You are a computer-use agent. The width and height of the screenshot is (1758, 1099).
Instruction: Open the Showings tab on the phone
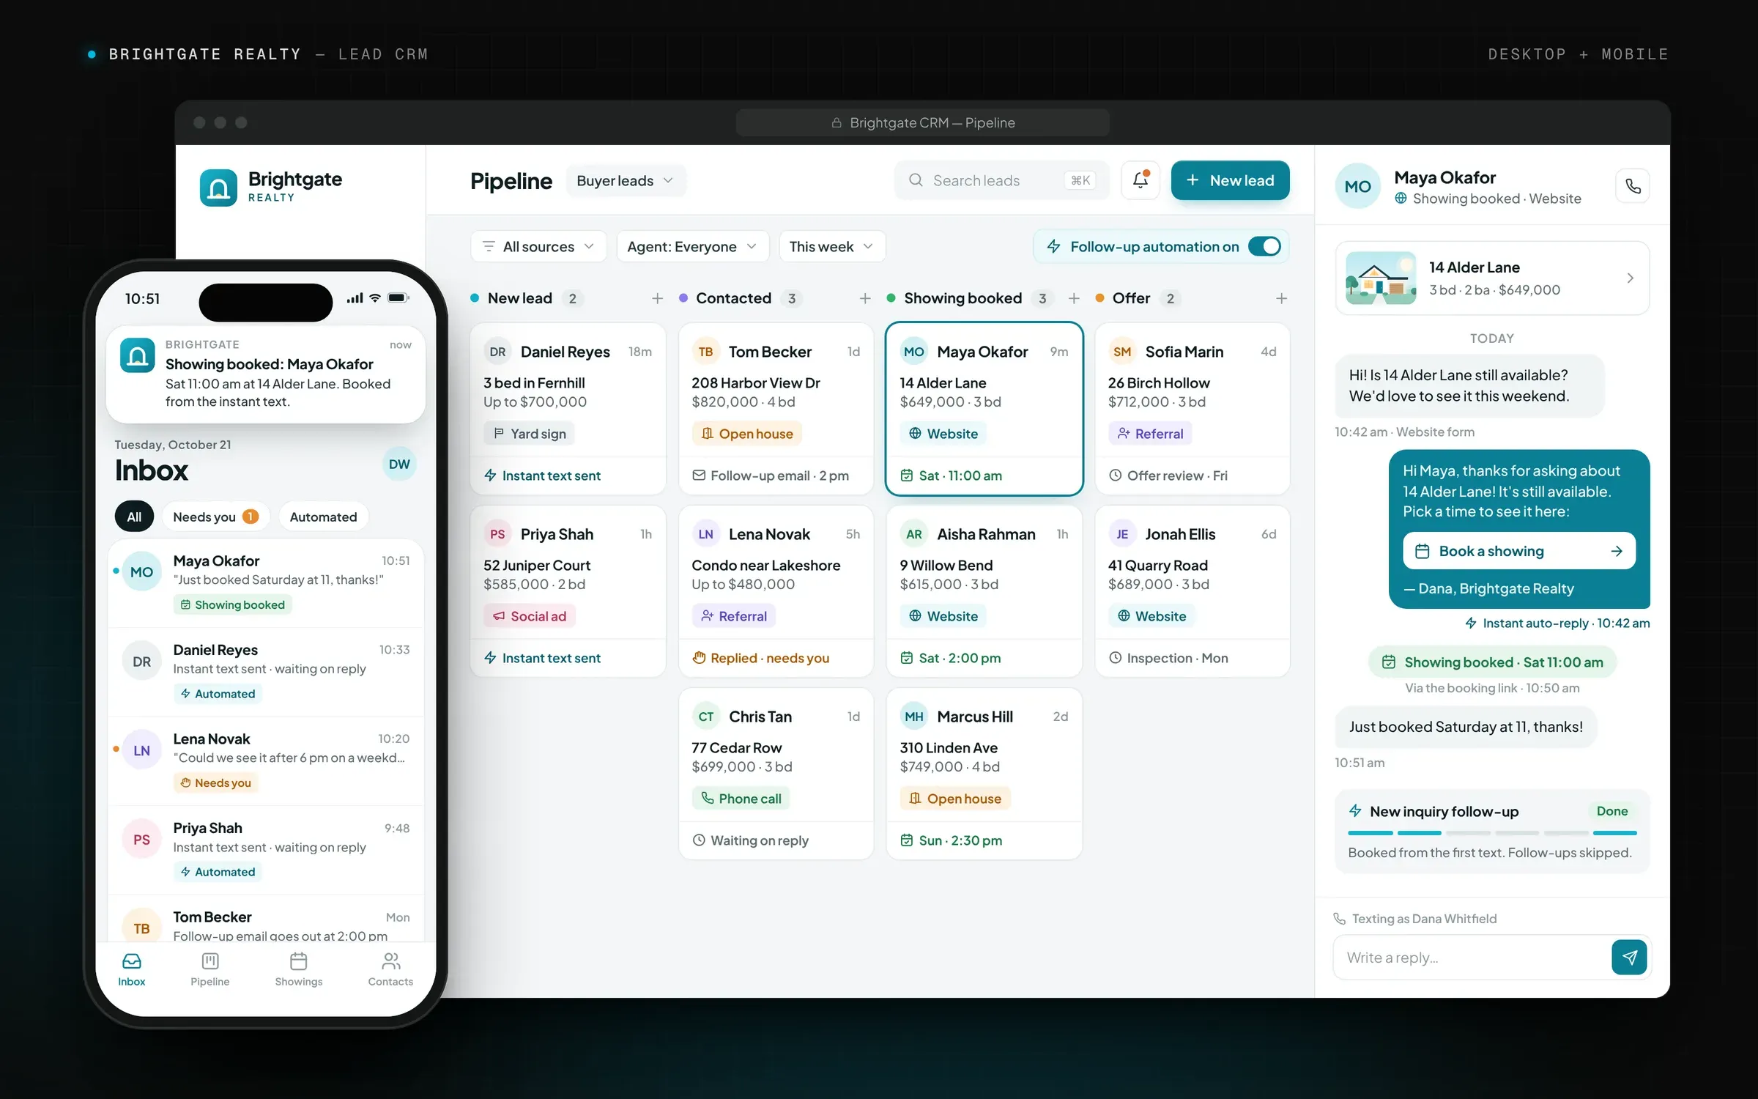coord(298,969)
